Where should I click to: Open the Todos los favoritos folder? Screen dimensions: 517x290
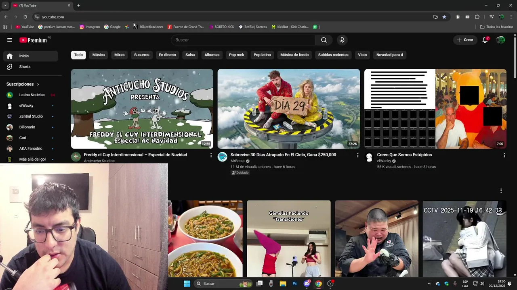496,27
